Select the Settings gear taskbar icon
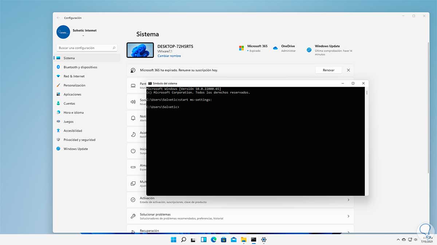 [x=264, y=240]
